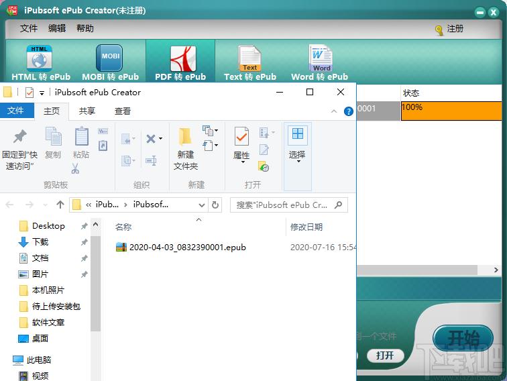Collapse the Explorer ribbon
The width and height of the screenshot is (507, 381).
tap(334, 111)
